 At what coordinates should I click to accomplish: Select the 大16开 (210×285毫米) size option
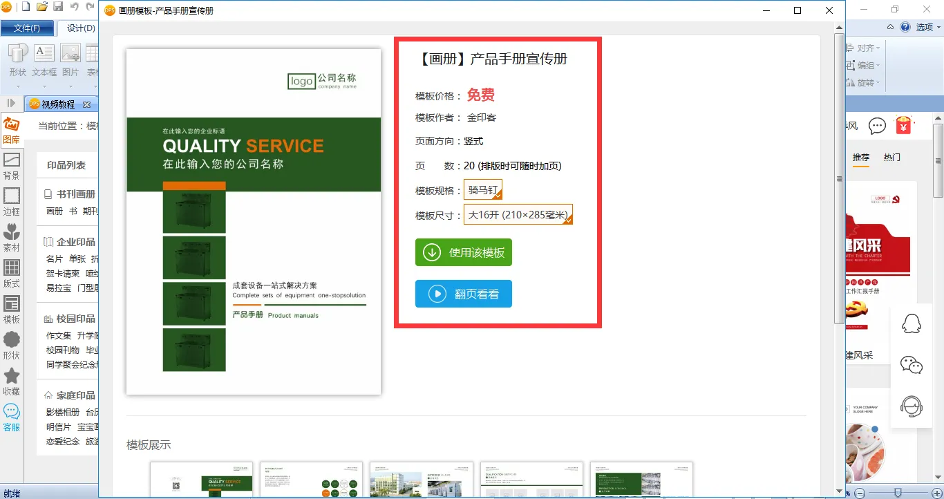pos(518,215)
